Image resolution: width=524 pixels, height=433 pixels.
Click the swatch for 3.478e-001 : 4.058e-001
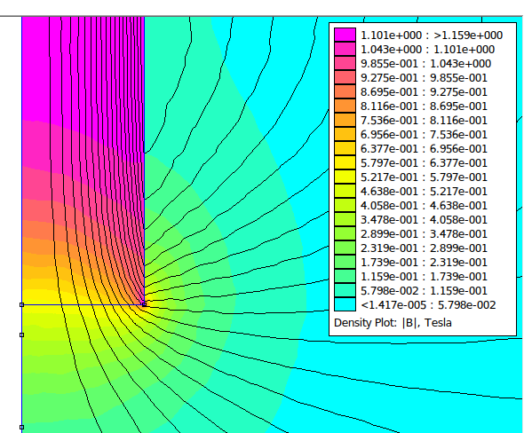click(x=345, y=219)
